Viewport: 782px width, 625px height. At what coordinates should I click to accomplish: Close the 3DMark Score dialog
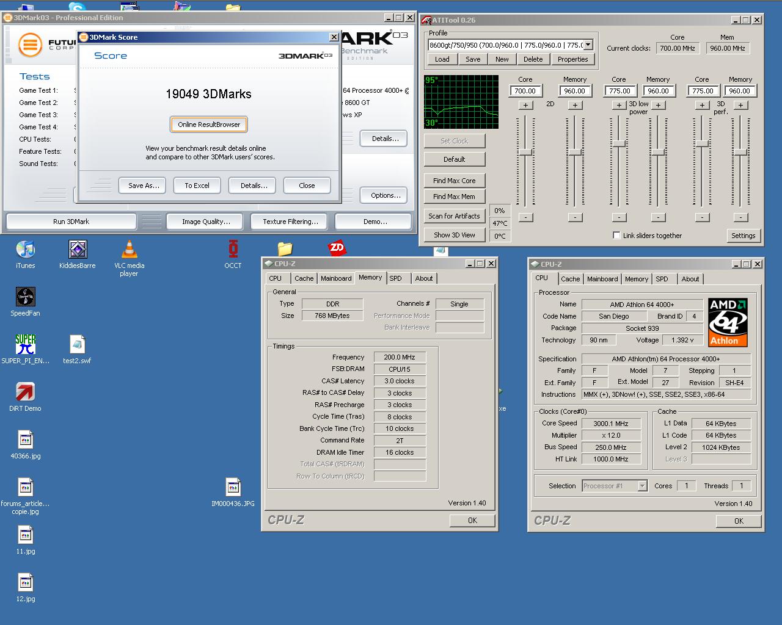334,37
